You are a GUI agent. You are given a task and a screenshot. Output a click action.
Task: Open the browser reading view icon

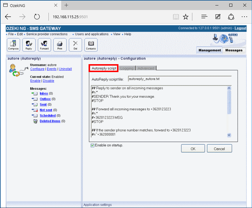(176, 17)
